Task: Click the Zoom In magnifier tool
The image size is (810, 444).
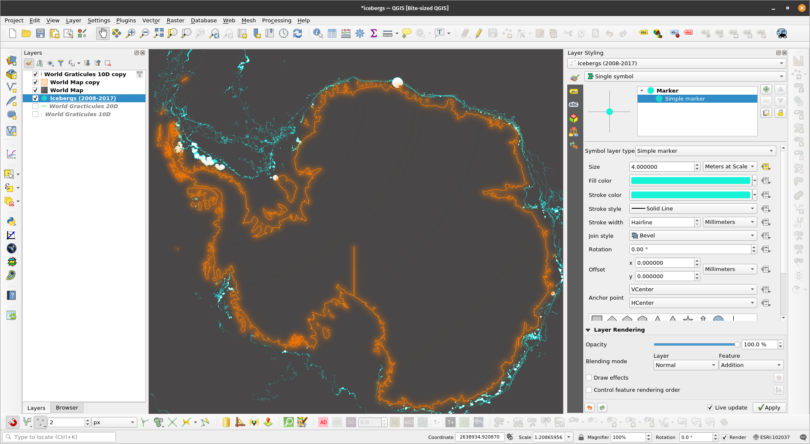Action: (131, 33)
